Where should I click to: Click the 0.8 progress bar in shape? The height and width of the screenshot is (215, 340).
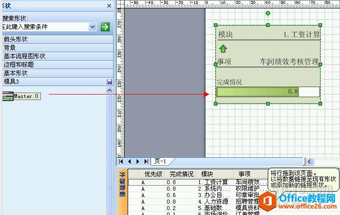coord(268,92)
